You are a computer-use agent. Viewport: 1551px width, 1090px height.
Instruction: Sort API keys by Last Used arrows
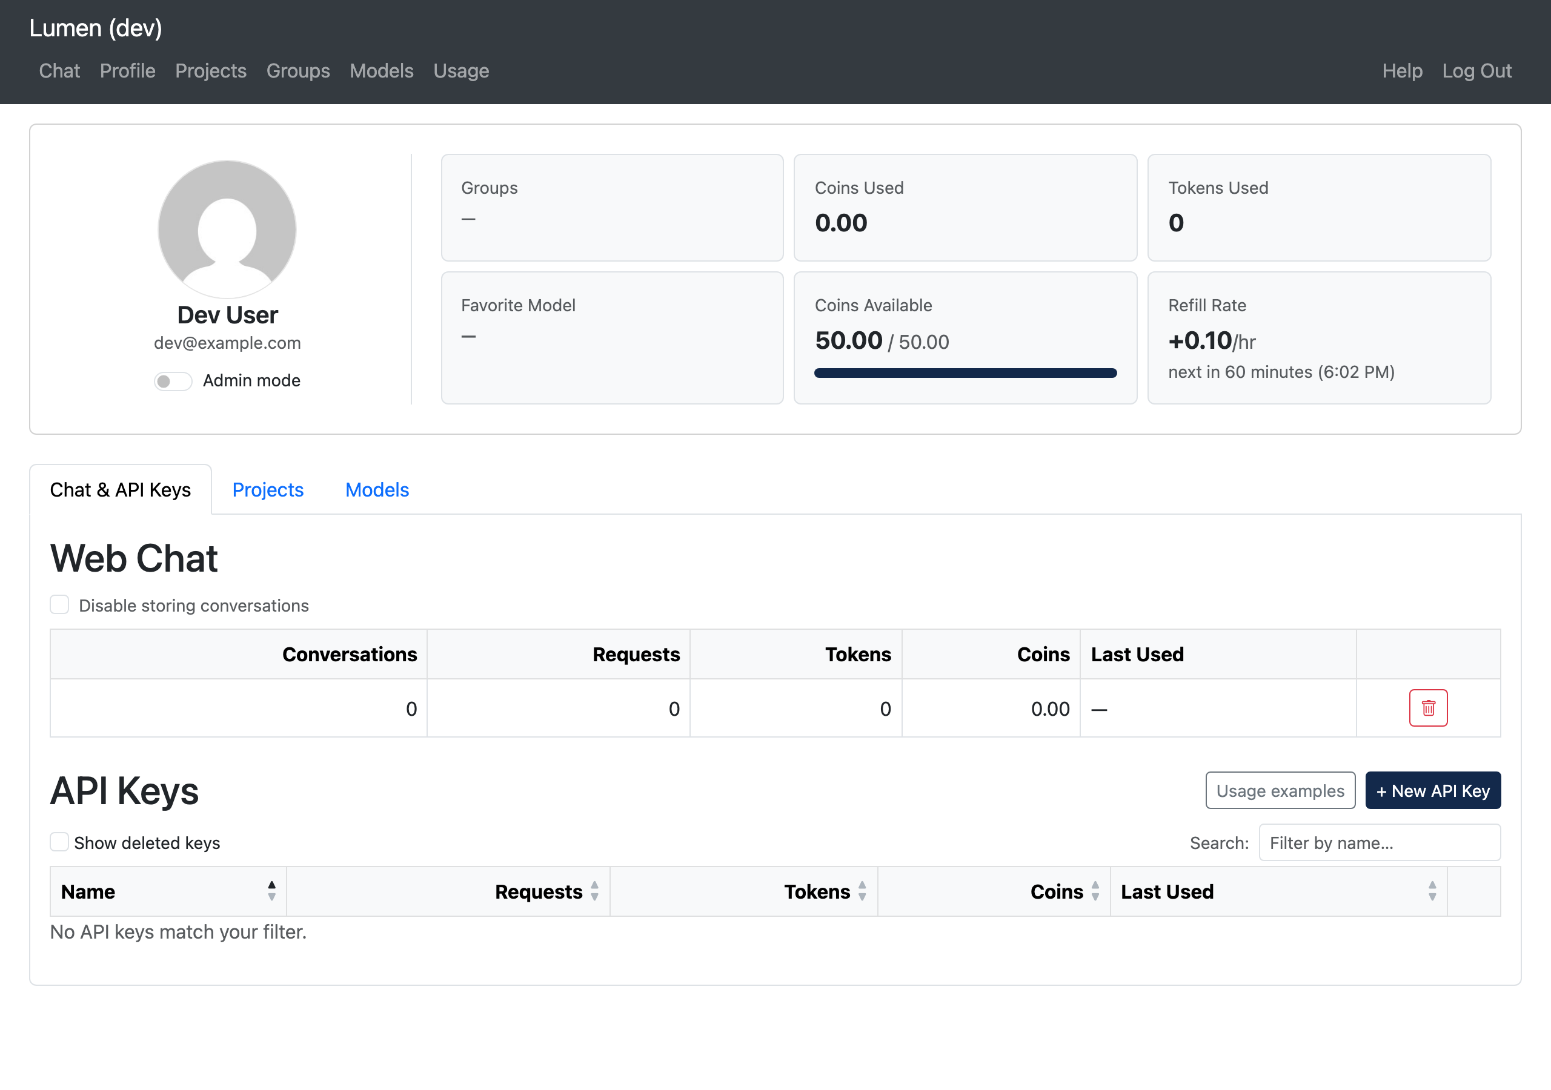(x=1432, y=891)
